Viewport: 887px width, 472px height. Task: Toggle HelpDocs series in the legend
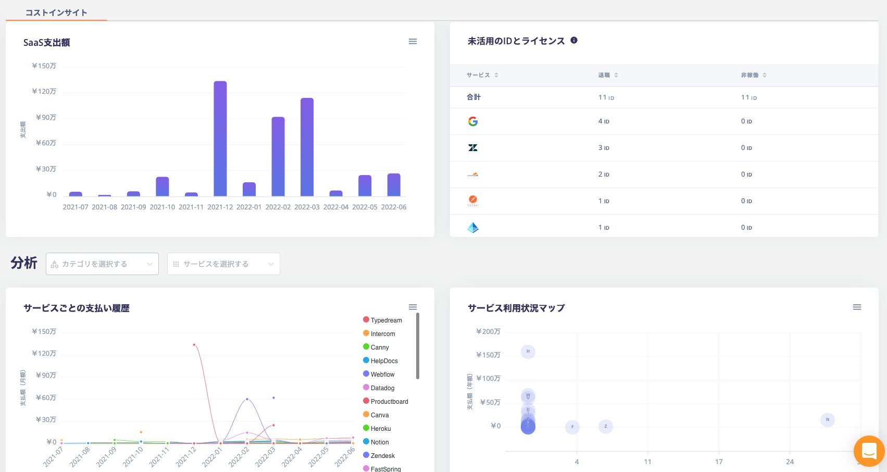pyautogui.click(x=380, y=361)
